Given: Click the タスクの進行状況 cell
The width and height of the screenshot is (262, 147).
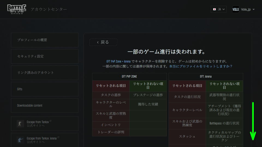Looking at the screenshot, I should [x=187, y=97].
